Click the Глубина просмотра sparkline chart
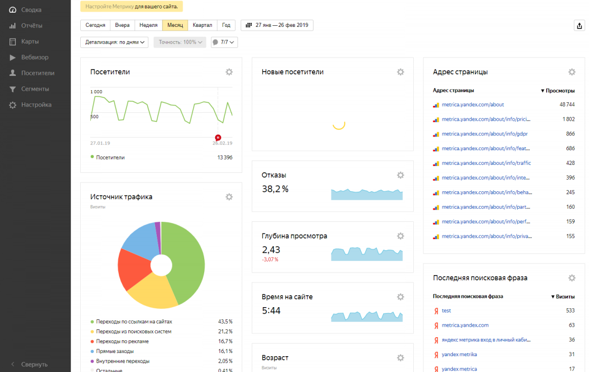589x372 pixels. 367,254
